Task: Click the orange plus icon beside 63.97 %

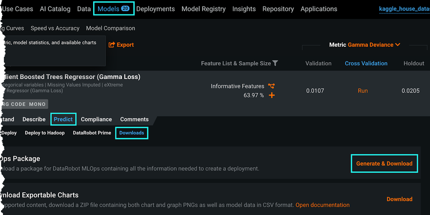Action: pyautogui.click(x=272, y=95)
